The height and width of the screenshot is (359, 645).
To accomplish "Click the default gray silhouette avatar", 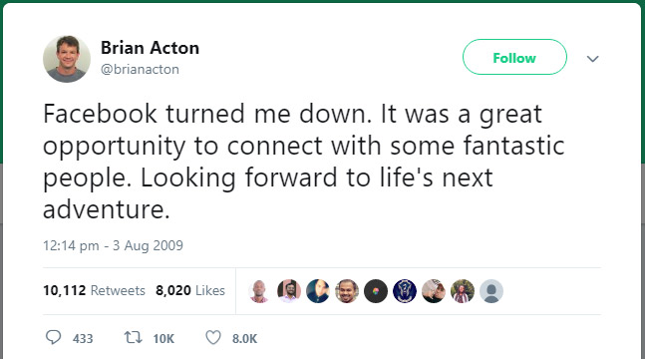I will tap(491, 291).
